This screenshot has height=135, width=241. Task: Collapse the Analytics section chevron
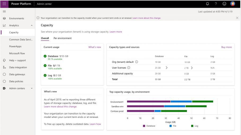32,26
